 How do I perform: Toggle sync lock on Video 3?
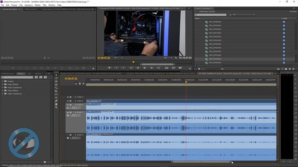coord(70,97)
